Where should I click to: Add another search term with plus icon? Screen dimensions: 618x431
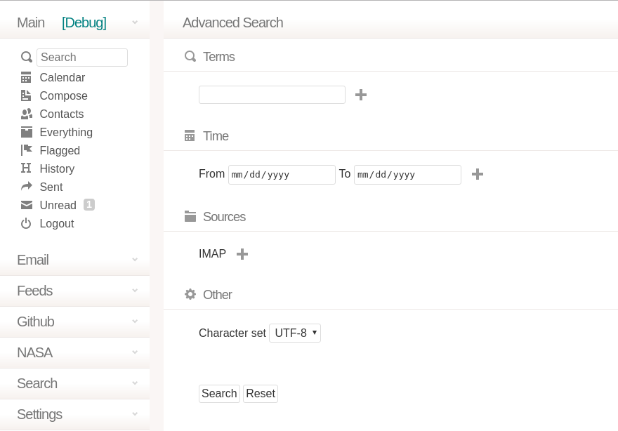click(361, 95)
